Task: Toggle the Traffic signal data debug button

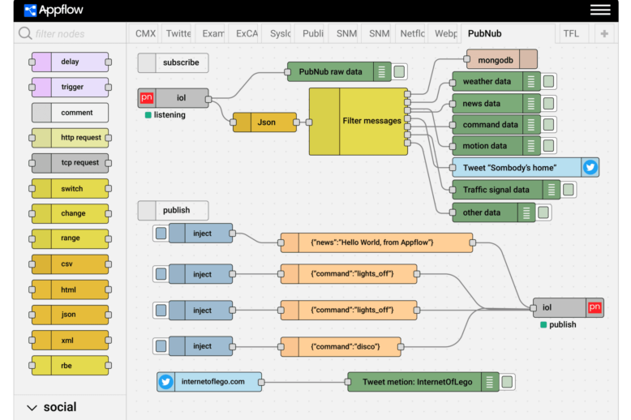Action: [569, 190]
